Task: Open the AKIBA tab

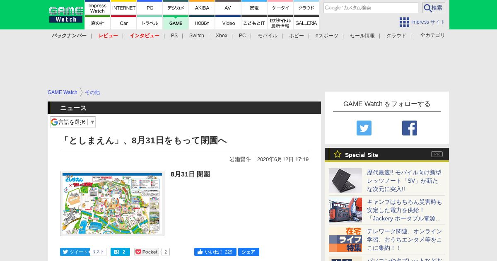Action: click(x=202, y=7)
